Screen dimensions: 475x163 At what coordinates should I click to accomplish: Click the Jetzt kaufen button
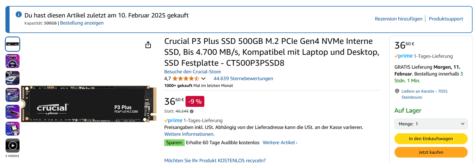(431, 152)
